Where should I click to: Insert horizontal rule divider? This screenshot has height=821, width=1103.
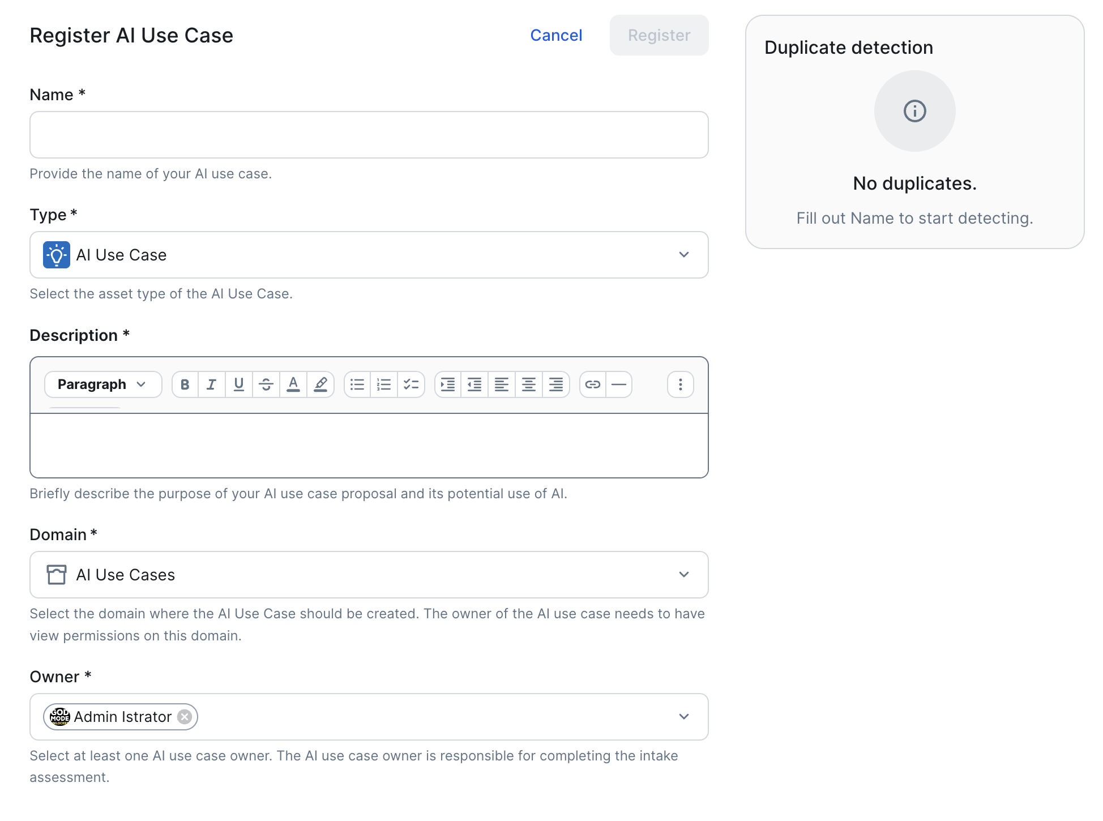pos(619,385)
